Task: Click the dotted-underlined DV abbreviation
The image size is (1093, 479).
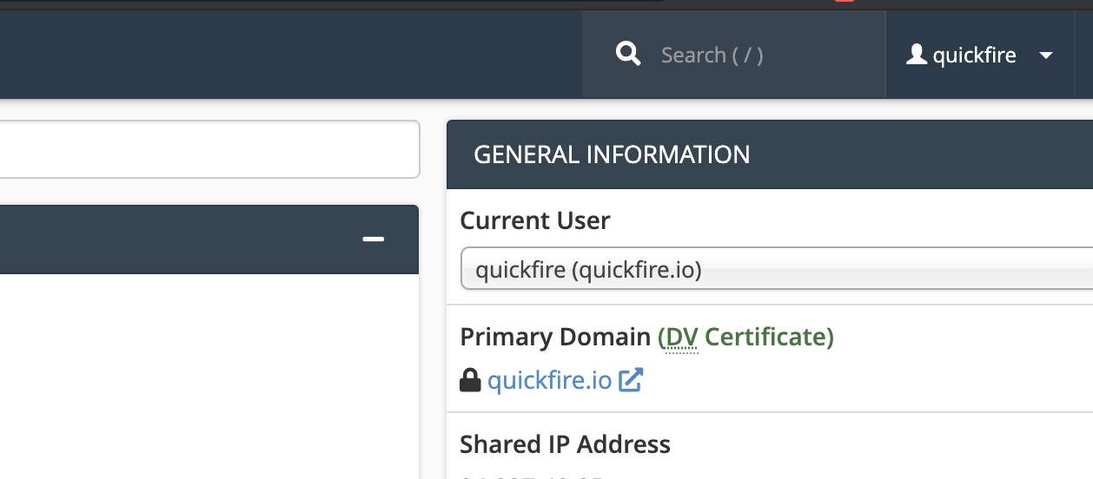Action: 680,337
